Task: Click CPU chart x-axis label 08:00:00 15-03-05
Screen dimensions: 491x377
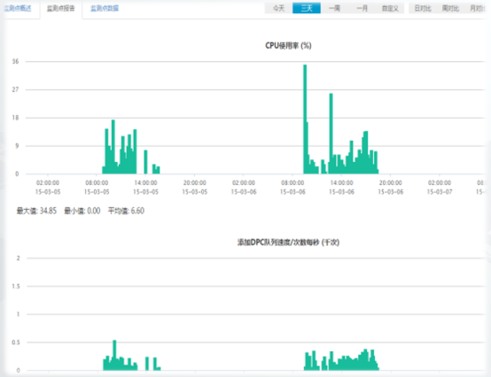Action: (x=97, y=188)
